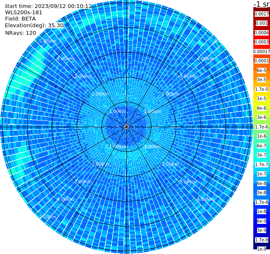Select the 1.7e-6 colorbar value

click(262, 127)
